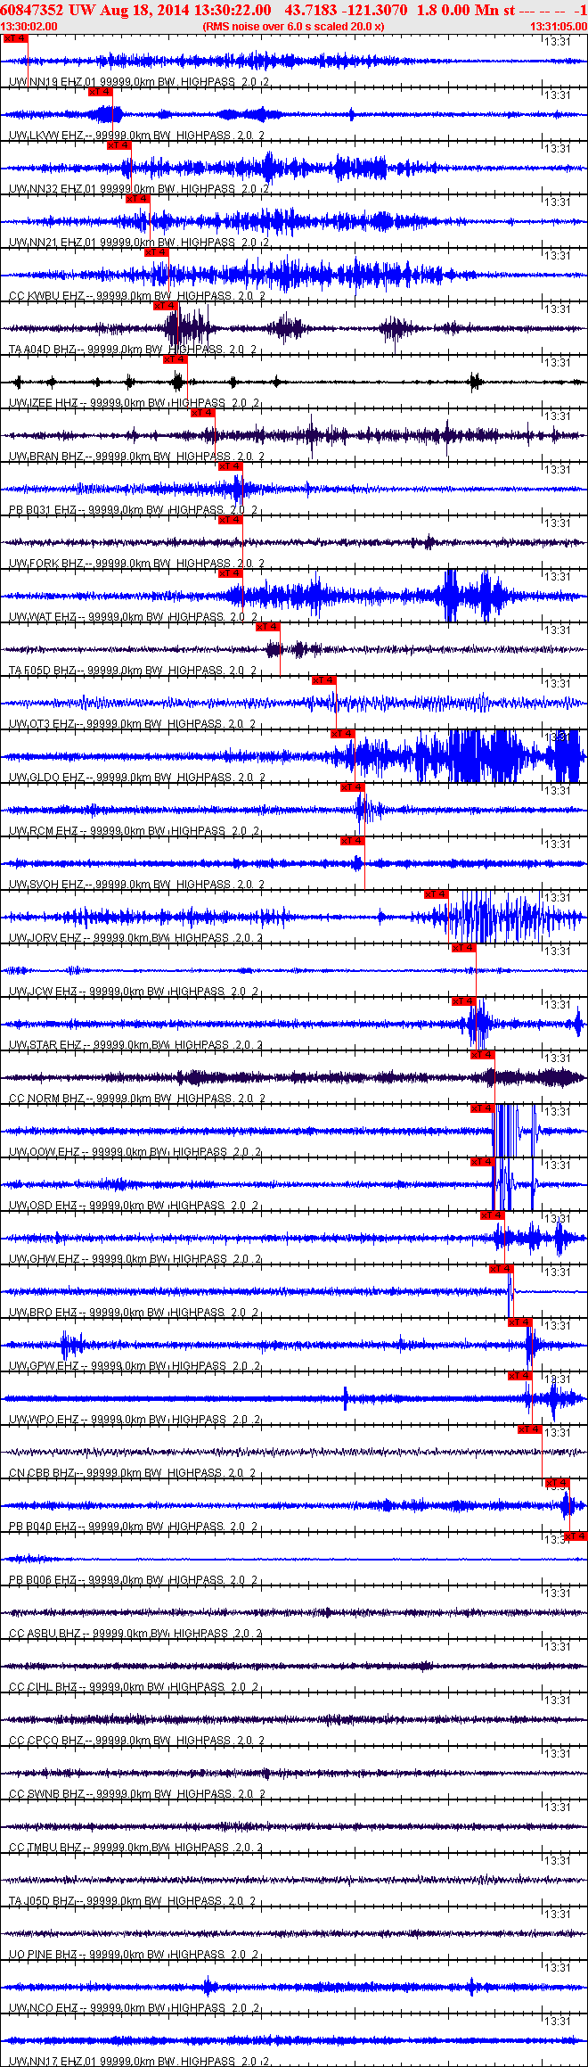Viewport: 588px width, 2067px height.
Task: Click the pick marker on the PB.B031 trace
Action: click(230, 466)
